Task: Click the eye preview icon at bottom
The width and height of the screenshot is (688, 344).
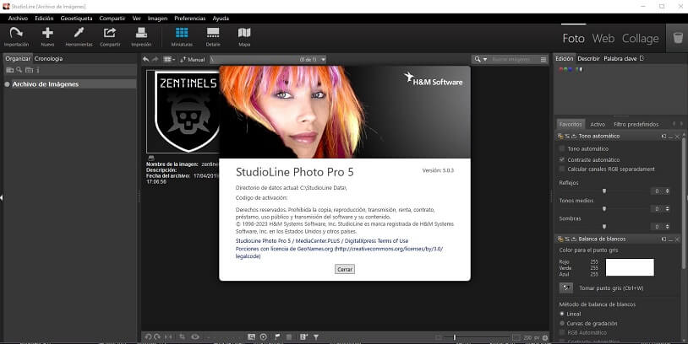Action: (x=195, y=337)
